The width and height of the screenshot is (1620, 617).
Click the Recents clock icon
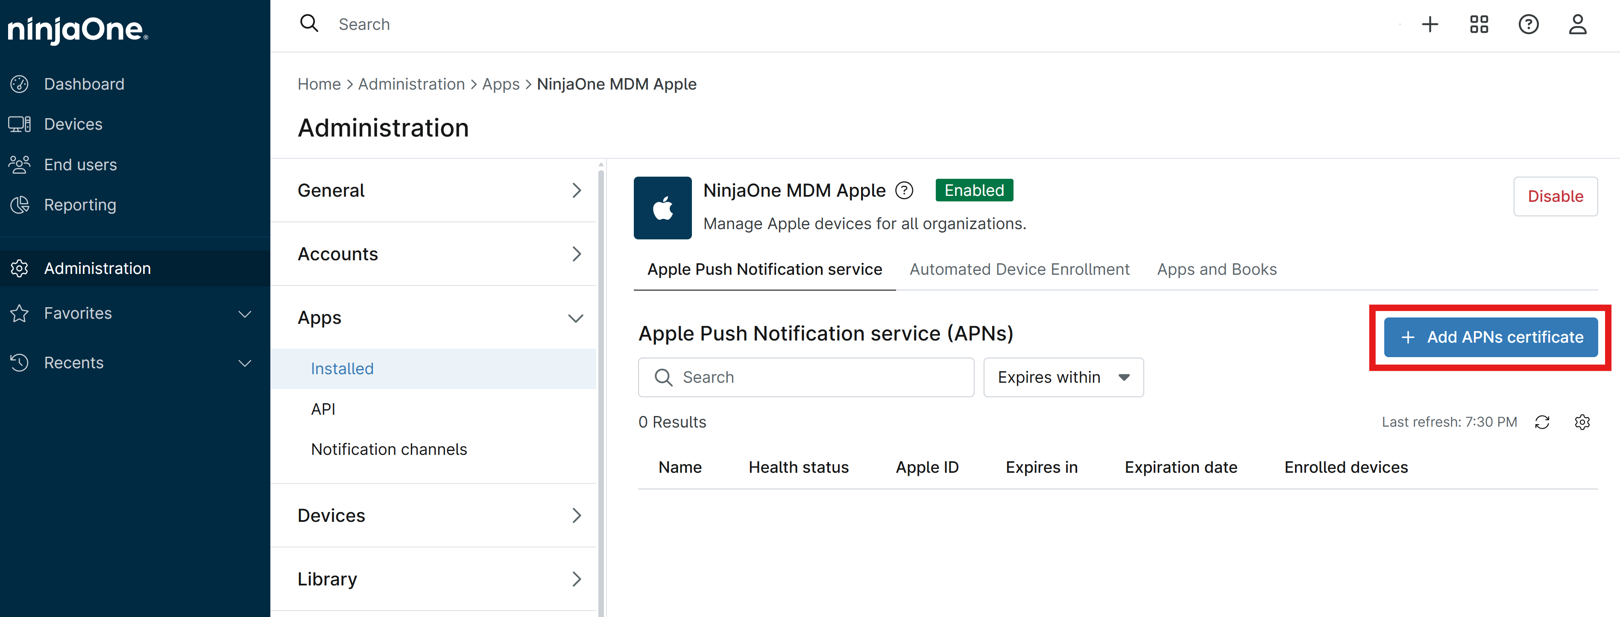coord(20,363)
